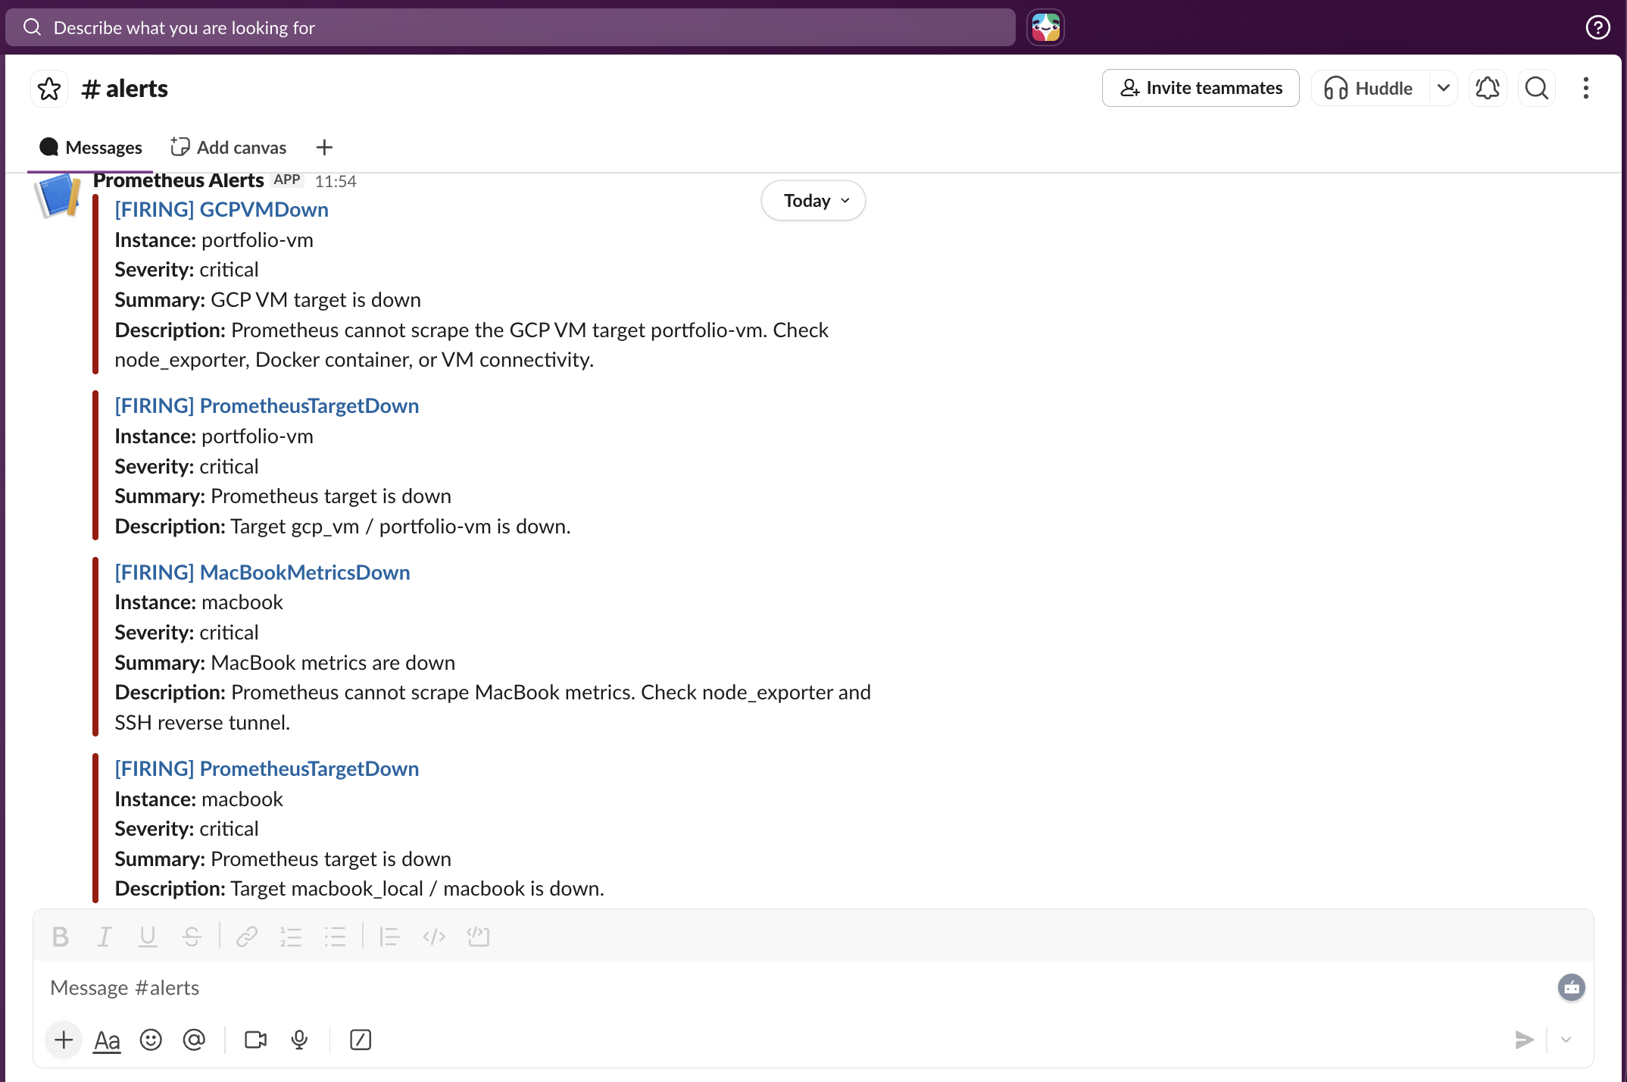Open the Slack AI assistant icon
The height and width of the screenshot is (1082, 1627).
click(x=1045, y=27)
